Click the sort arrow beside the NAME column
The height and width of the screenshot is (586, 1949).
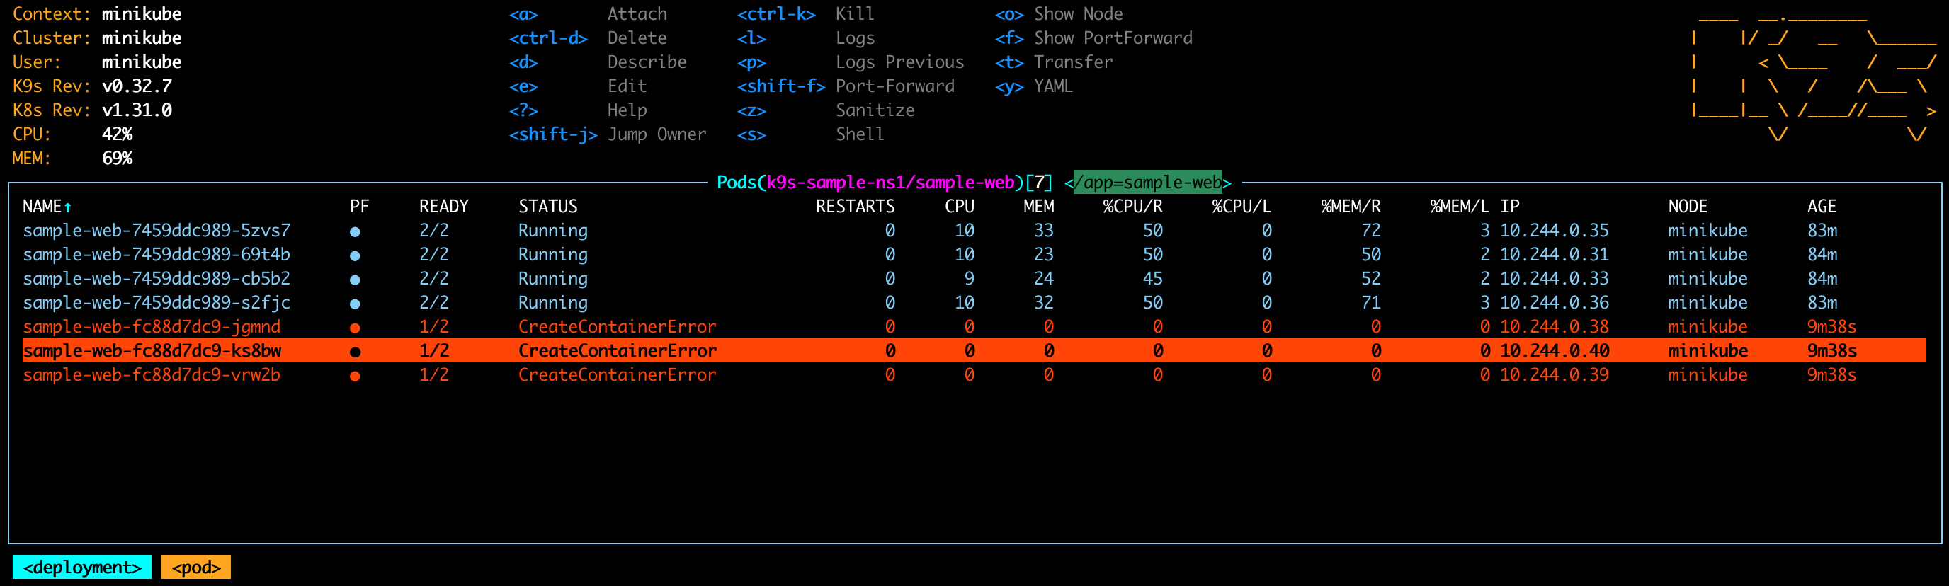pyautogui.click(x=67, y=207)
